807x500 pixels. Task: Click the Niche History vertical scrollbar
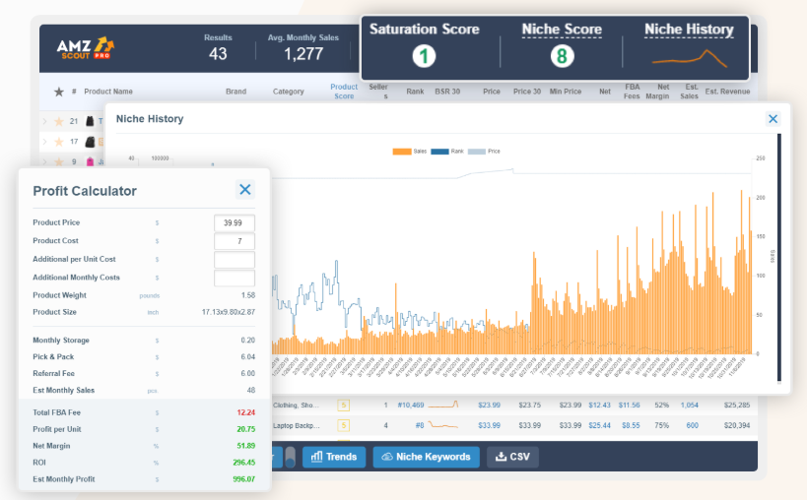pos(779,257)
